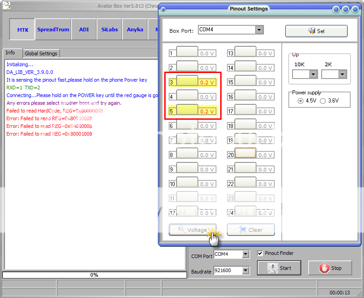The height and width of the screenshot is (298, 364).
Task: Toggle the Pinout Finder checkbox
Action: tap(260, 253)
